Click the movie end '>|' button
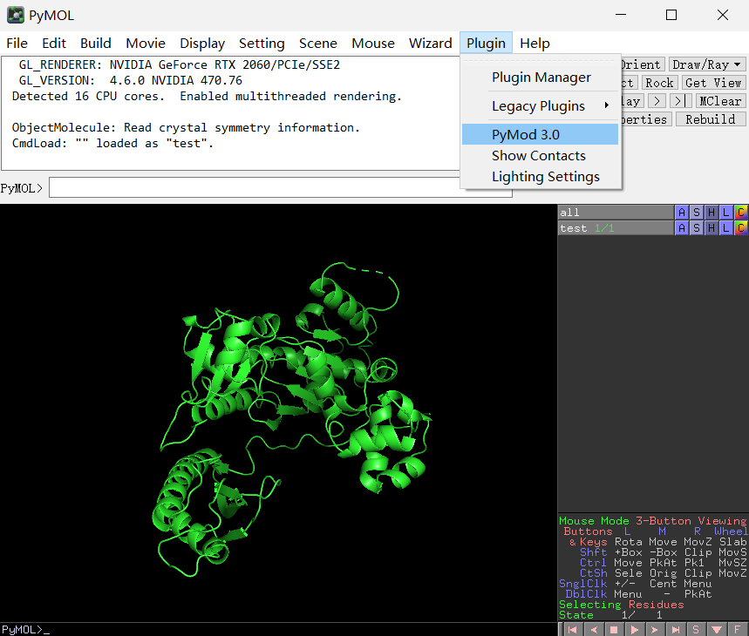749x636 pixels. click(681, 101)
